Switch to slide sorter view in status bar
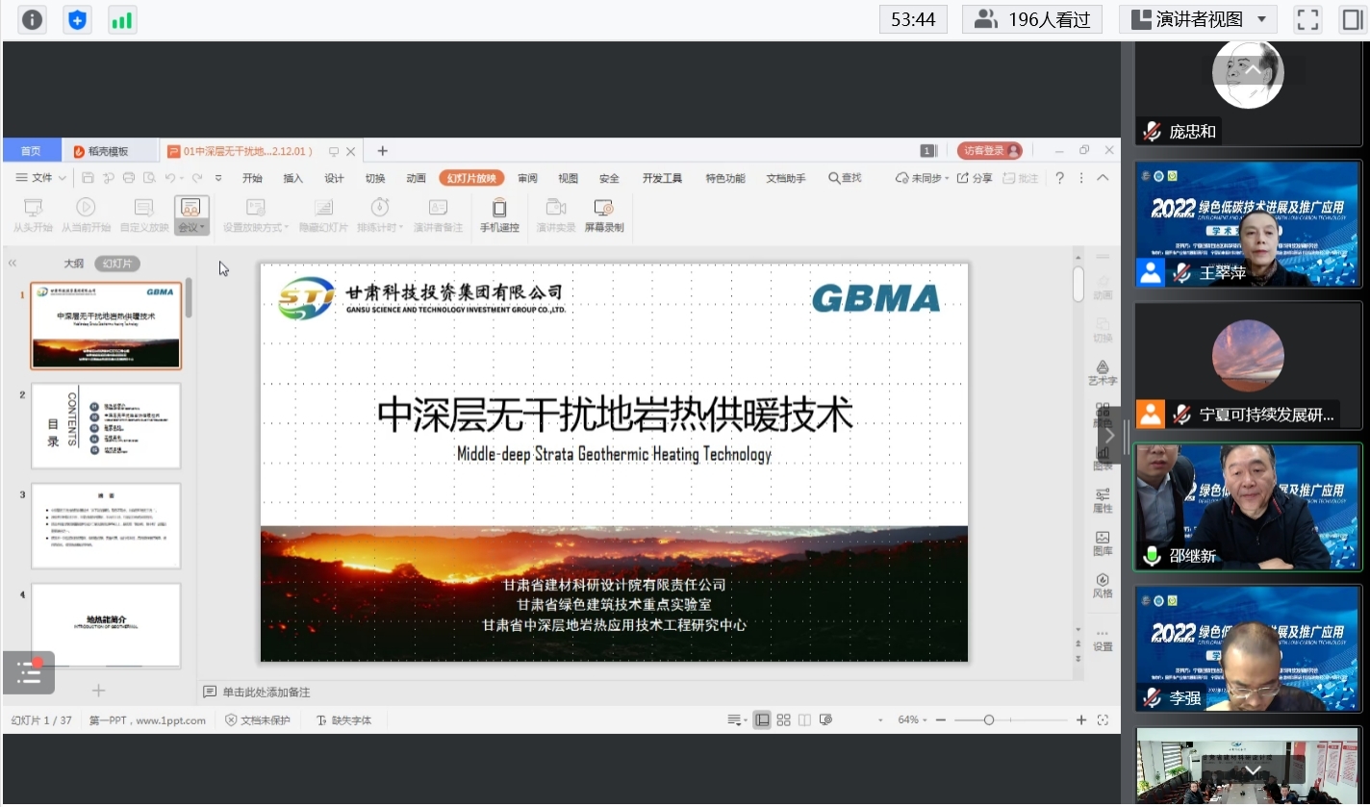This screenshot has height=807, width=1370. (x=783, y=719)
